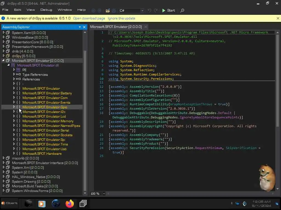Open Firefox from the taskbar
The height and width of the screenshot is (210, 281).
tap(69, 203)
